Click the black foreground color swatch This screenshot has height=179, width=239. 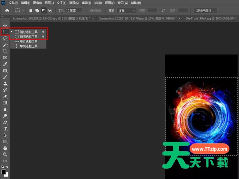click(x=4, y=172)
